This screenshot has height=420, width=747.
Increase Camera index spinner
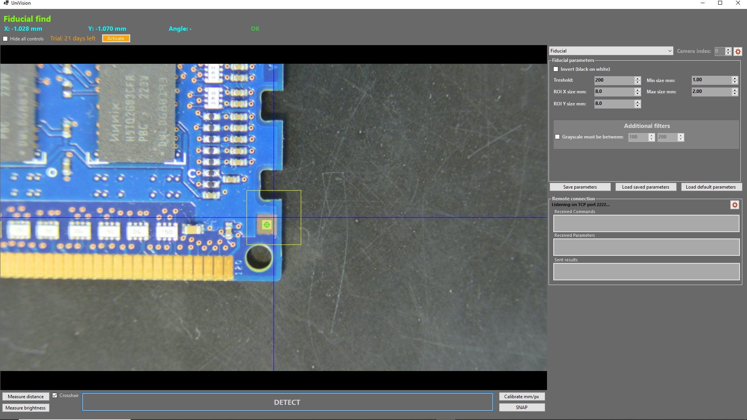click(728, 49)
